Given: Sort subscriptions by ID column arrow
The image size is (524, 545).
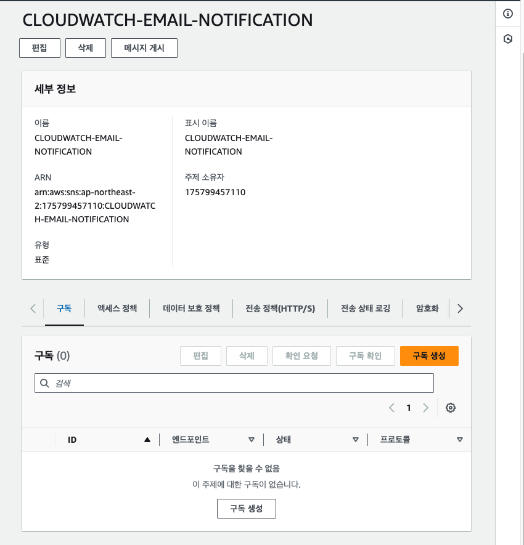Looking at the screenshot, I should tap(147, 440).
